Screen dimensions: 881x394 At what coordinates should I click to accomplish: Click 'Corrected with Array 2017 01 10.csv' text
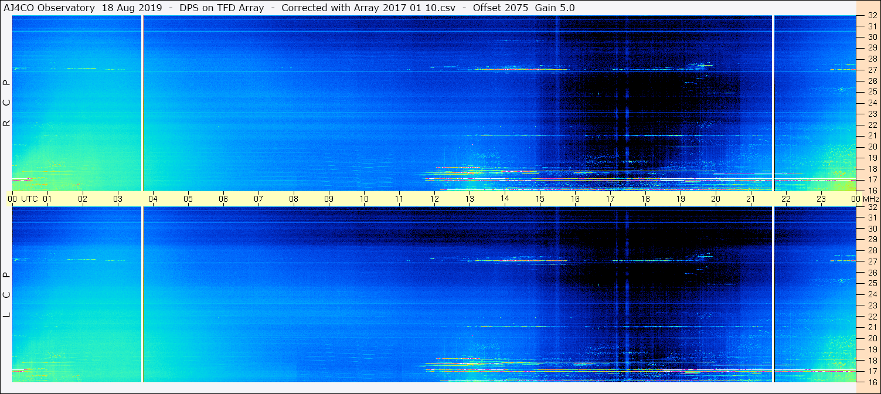point(368,8)
